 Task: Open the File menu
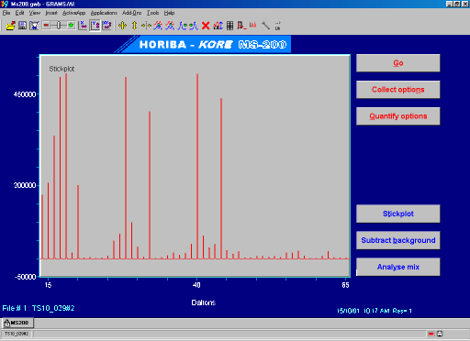point(6,13)
